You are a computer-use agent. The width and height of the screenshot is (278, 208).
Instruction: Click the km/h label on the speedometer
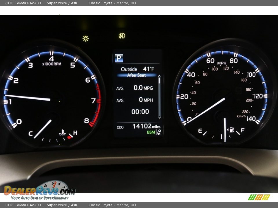(241, 116)
